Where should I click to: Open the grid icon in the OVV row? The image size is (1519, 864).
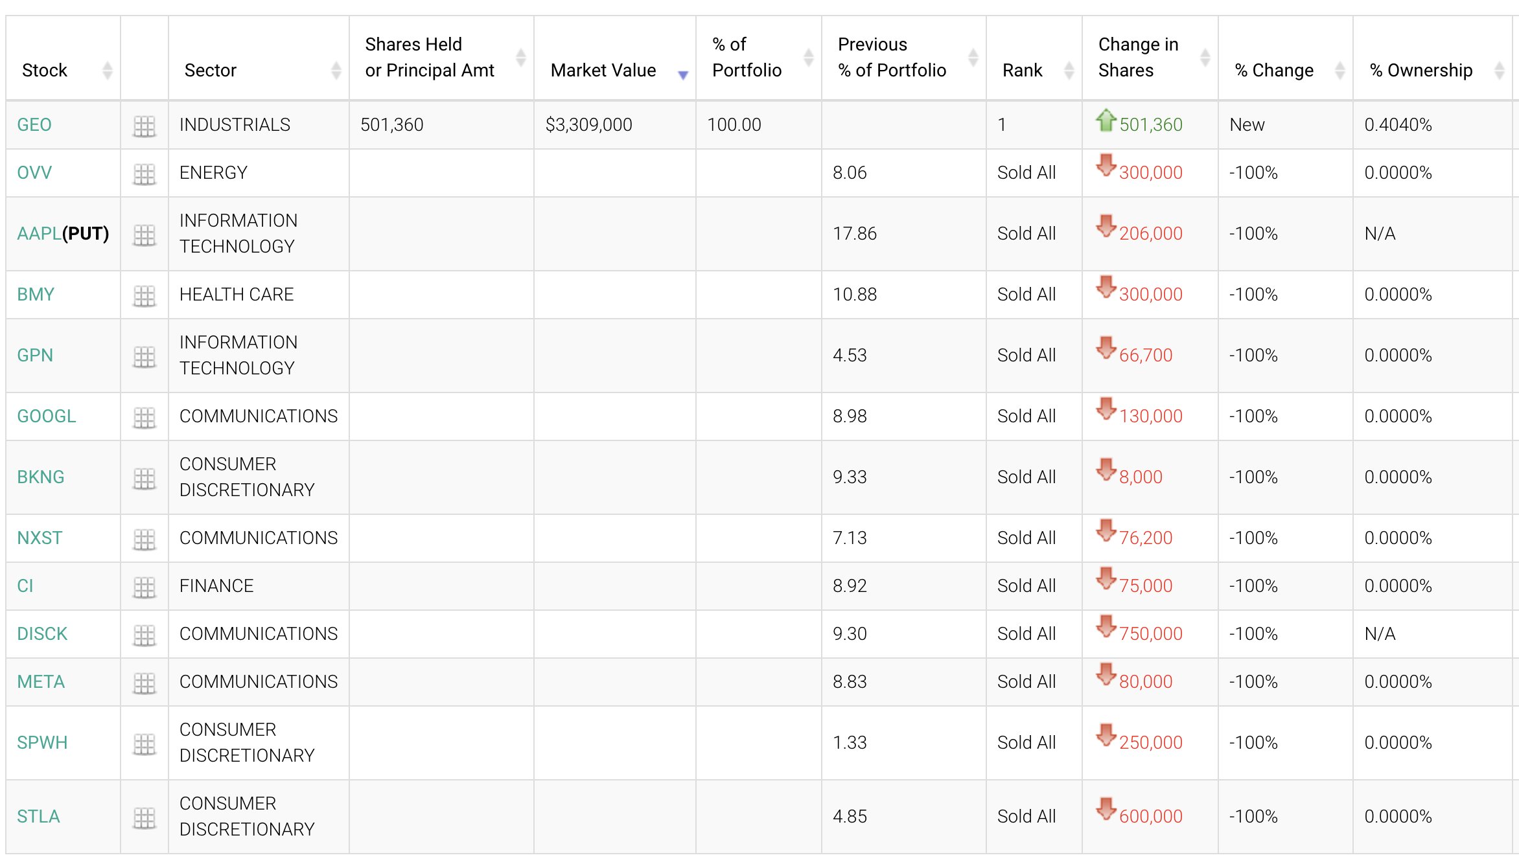tap(145, 174)
